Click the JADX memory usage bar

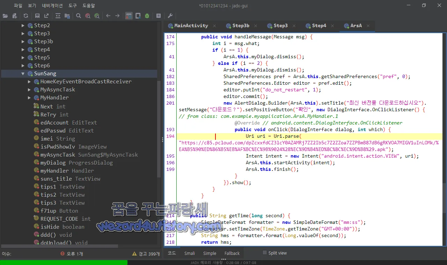point(223,263)
